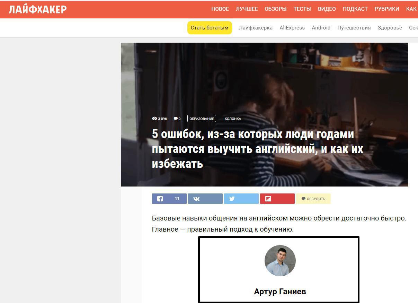Open the Здоровье topic link

tap(390, 28)
